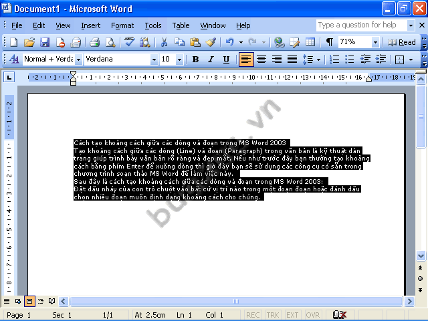
Task: Copy the selected text
Action: [x=179, y=42]
